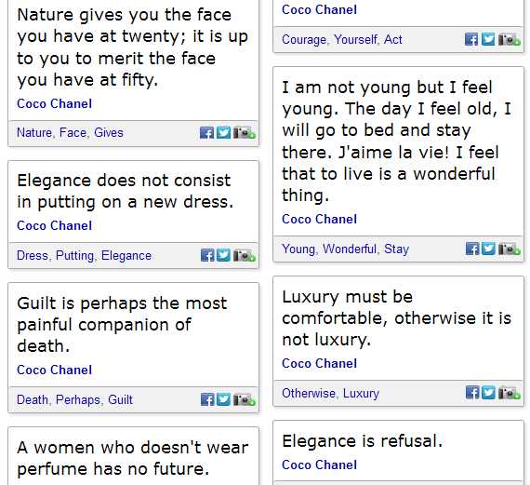Click camera icon on Luxury quote card
This screenshot has width=530, height=485.
pyautogui.click(x=510, y=393)
